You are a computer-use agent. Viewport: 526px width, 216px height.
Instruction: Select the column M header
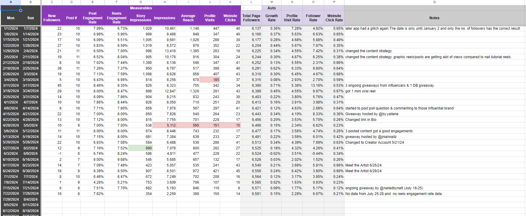point(272,2)
